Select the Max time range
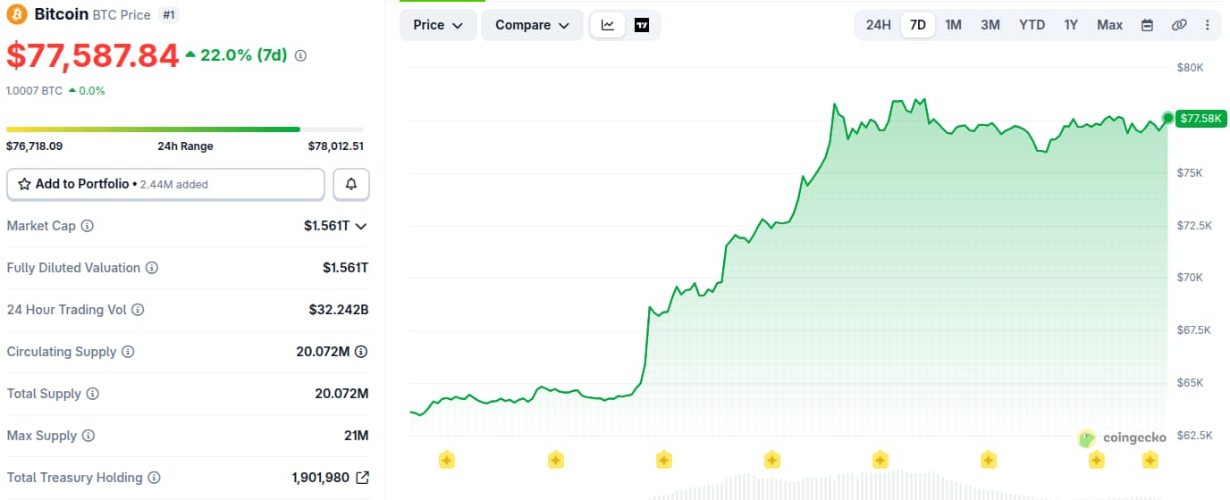The image size is (1230, 500). point(1110,25)
